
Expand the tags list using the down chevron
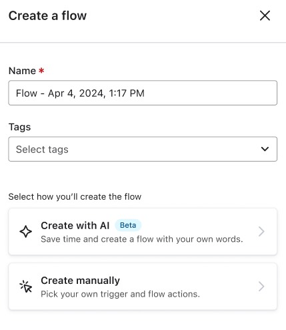click(265, 149)
